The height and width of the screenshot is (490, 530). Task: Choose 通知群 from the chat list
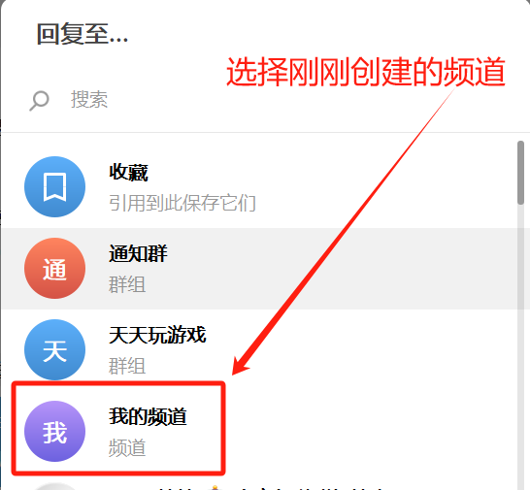138,253
